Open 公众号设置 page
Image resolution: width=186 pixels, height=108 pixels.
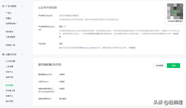[10, 61]
